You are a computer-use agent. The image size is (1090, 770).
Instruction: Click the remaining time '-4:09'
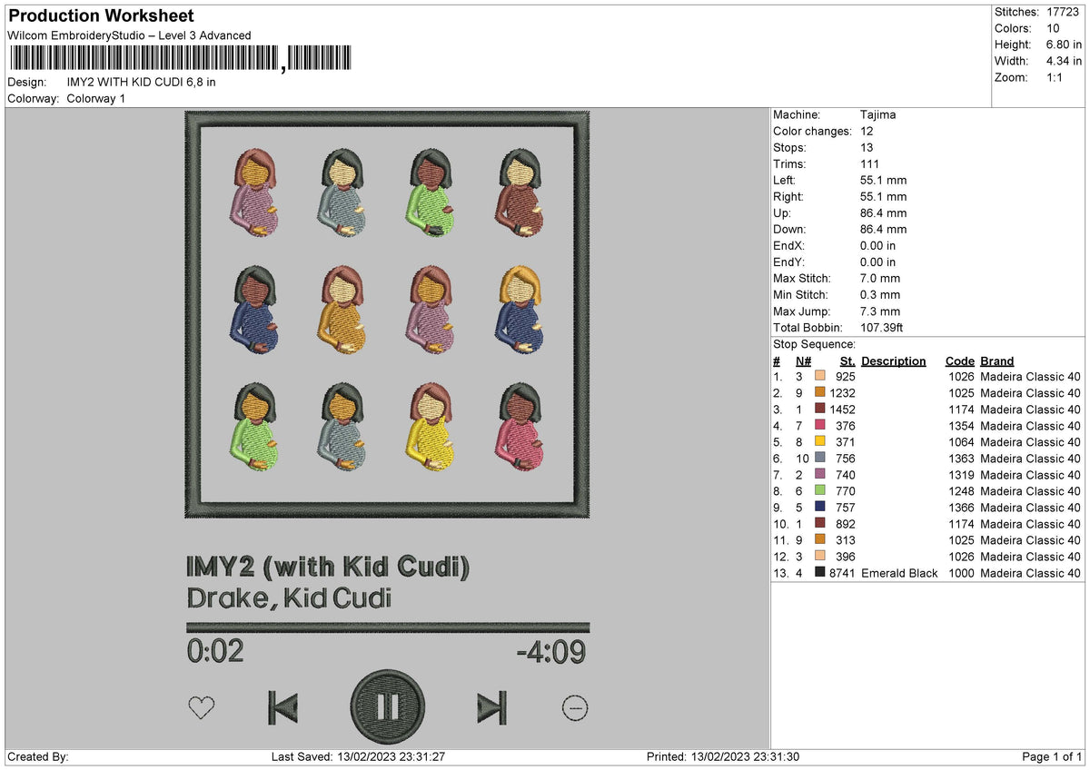[x=550, y=651]
